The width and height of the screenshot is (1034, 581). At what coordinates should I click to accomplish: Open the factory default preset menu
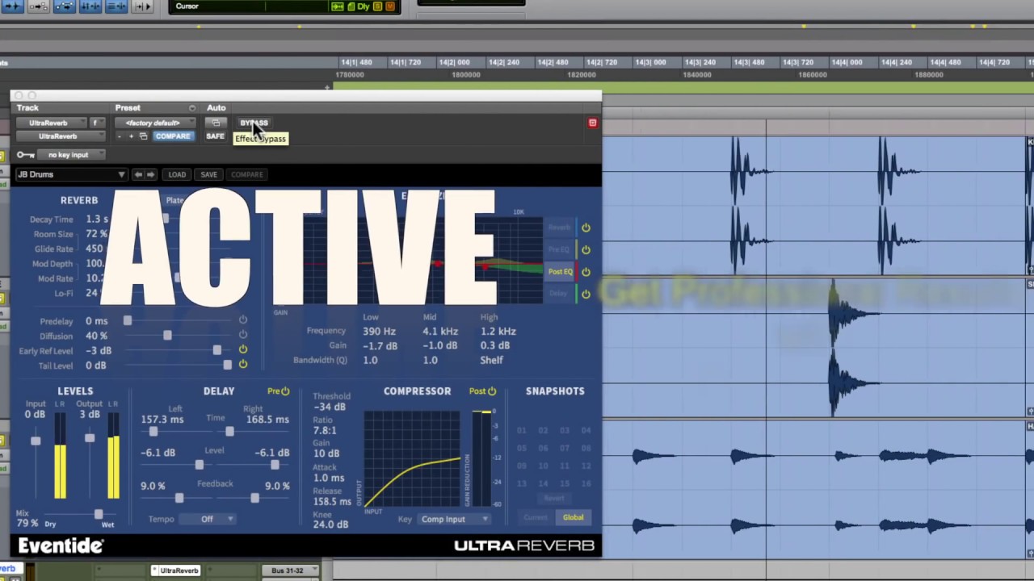(154, 123)
